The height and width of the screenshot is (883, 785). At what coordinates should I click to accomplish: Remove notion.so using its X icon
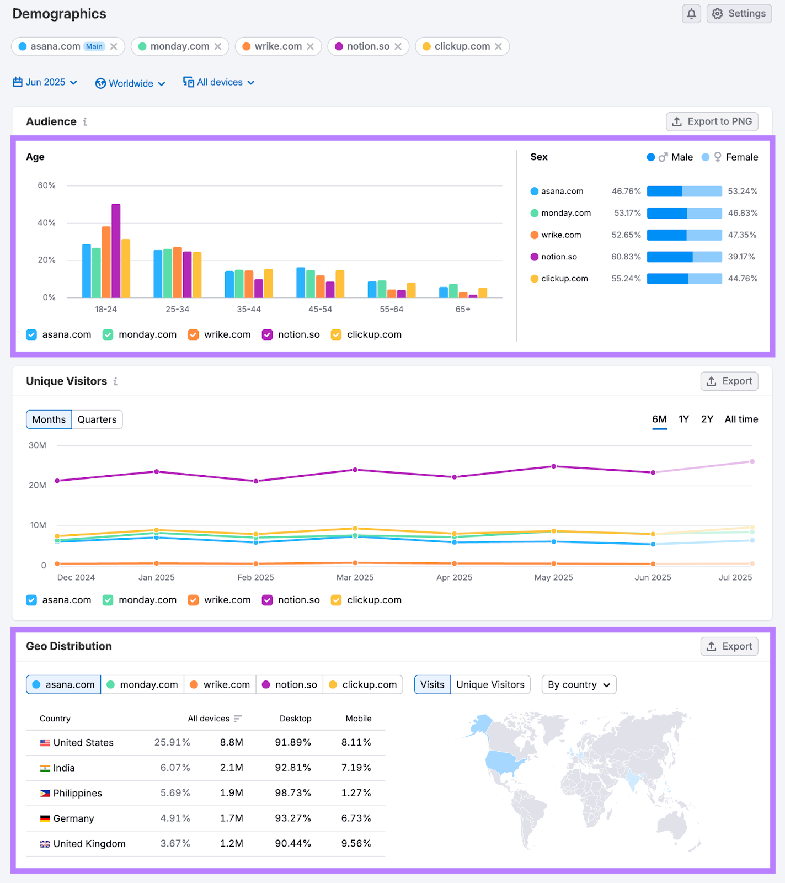pos(398,46)
